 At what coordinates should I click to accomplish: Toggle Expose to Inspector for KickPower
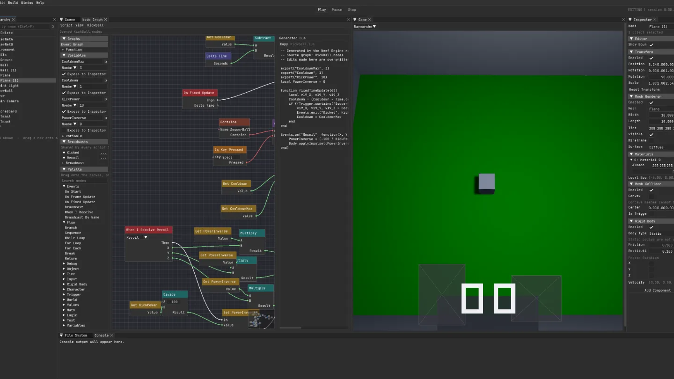(64, 111)
